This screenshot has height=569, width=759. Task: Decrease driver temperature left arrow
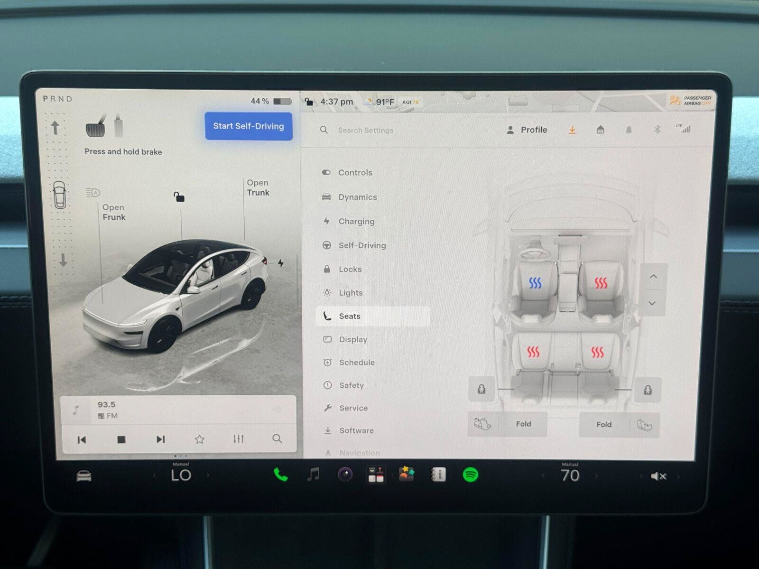point(154,475)
